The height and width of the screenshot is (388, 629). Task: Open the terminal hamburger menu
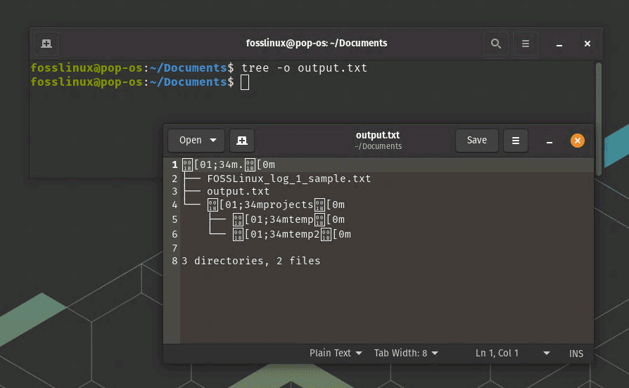tap(526, 44)
